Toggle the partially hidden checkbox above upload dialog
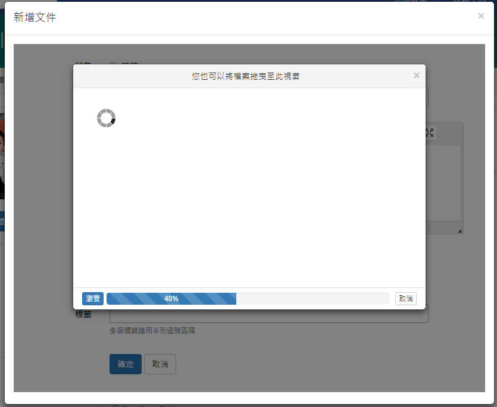497x407 pixels. tap(113, 64)
